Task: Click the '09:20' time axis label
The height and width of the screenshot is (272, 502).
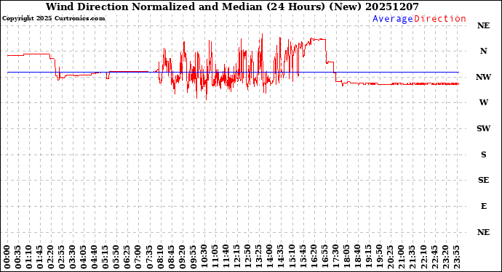Action: pos(182,257)
